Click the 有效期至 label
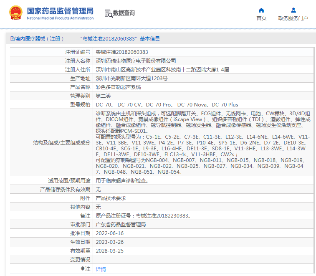The image size is (316, 276). click(80, 251)
